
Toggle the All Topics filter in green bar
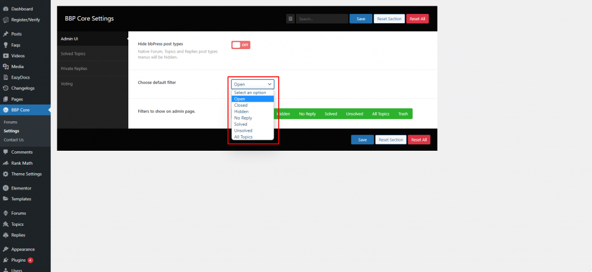click(x=380, y=114)
